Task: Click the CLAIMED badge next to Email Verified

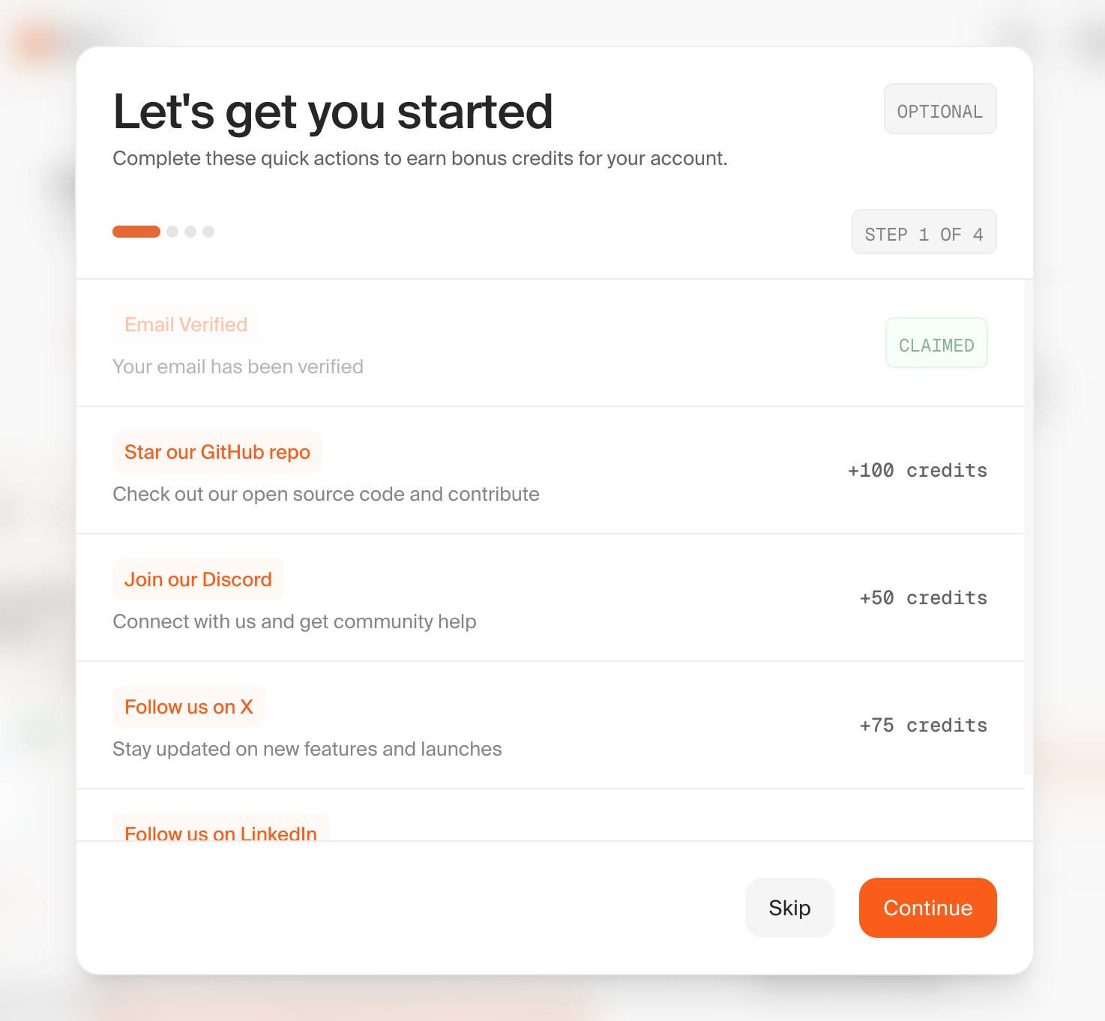Action: (936, 343)
